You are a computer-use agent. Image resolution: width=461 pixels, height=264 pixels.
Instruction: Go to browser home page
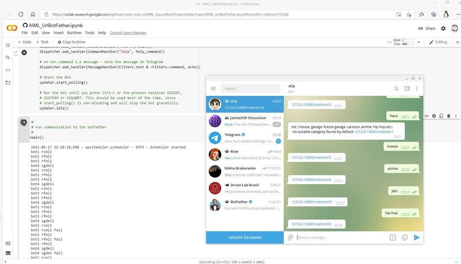(33, 14)
